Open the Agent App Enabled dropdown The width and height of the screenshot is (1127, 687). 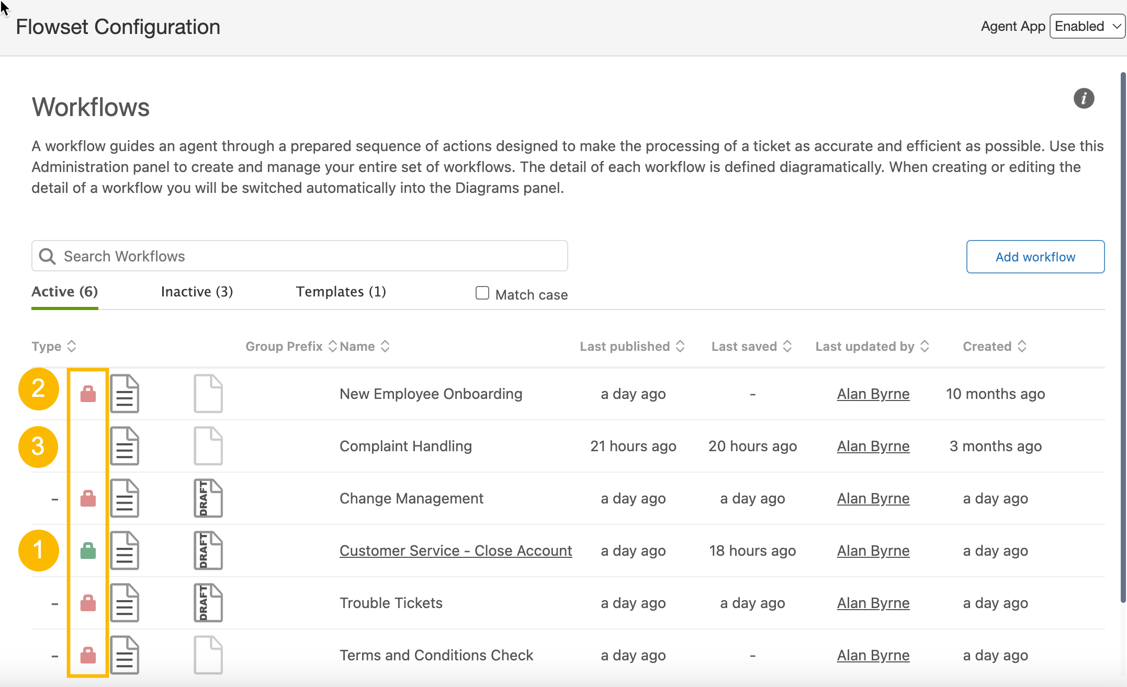point(1087,26)
